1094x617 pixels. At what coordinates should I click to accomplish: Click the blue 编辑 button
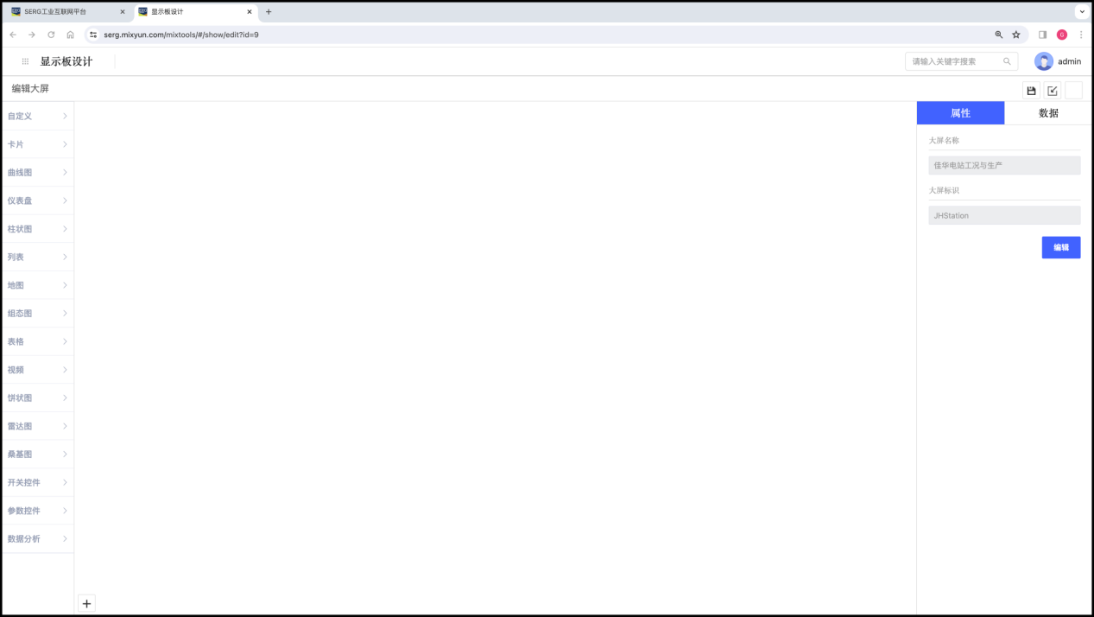[x=1060, y=247]
